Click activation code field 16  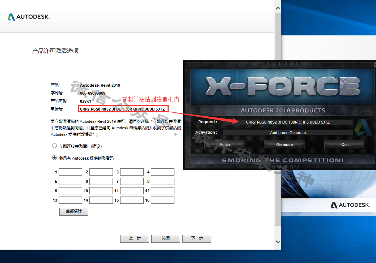162,200
